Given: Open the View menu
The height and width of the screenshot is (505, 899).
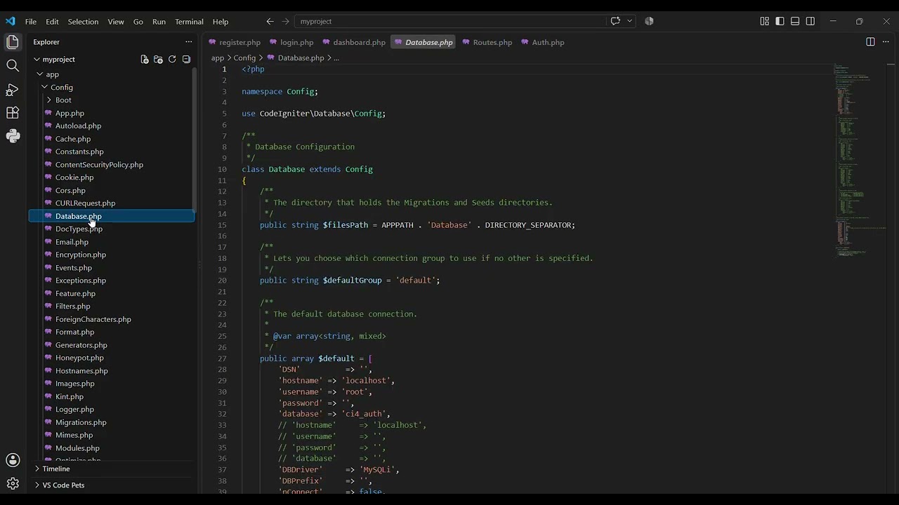Looking at the screenshot, I should pyautogui.click(x=116, y=22).
